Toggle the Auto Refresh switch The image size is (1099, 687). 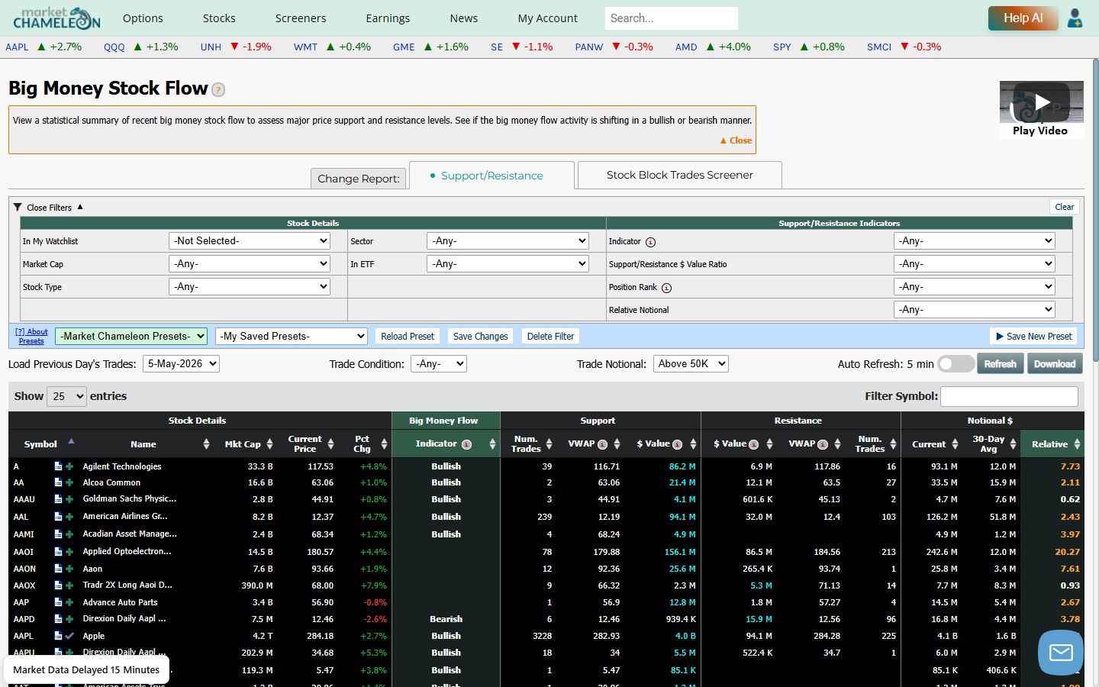tap(956, 364)
